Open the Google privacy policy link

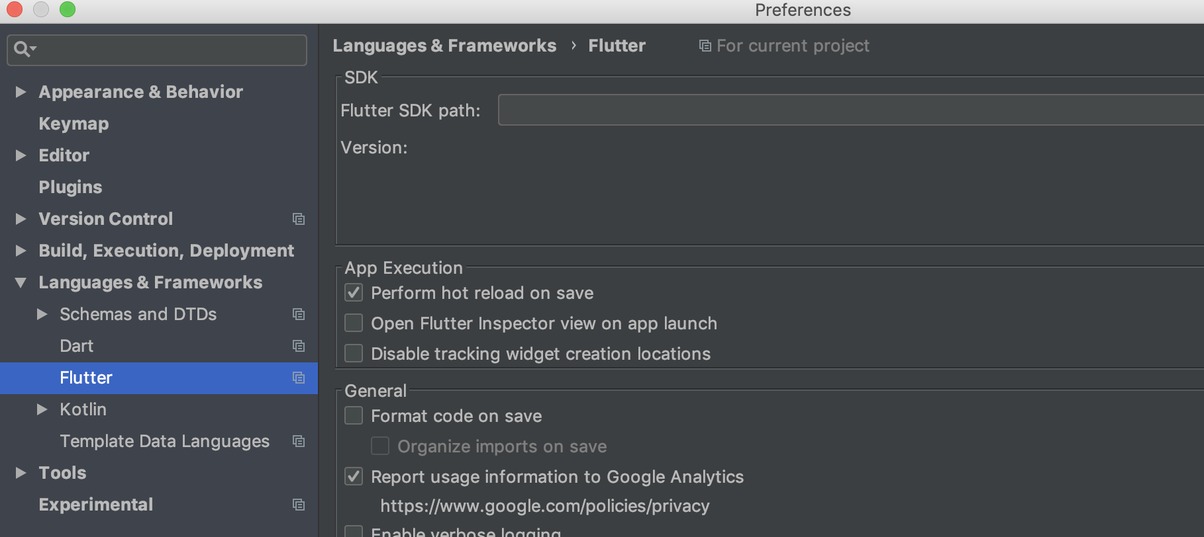click(544, 505)
